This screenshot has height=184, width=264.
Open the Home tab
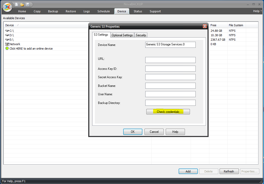tap(22, 11)
